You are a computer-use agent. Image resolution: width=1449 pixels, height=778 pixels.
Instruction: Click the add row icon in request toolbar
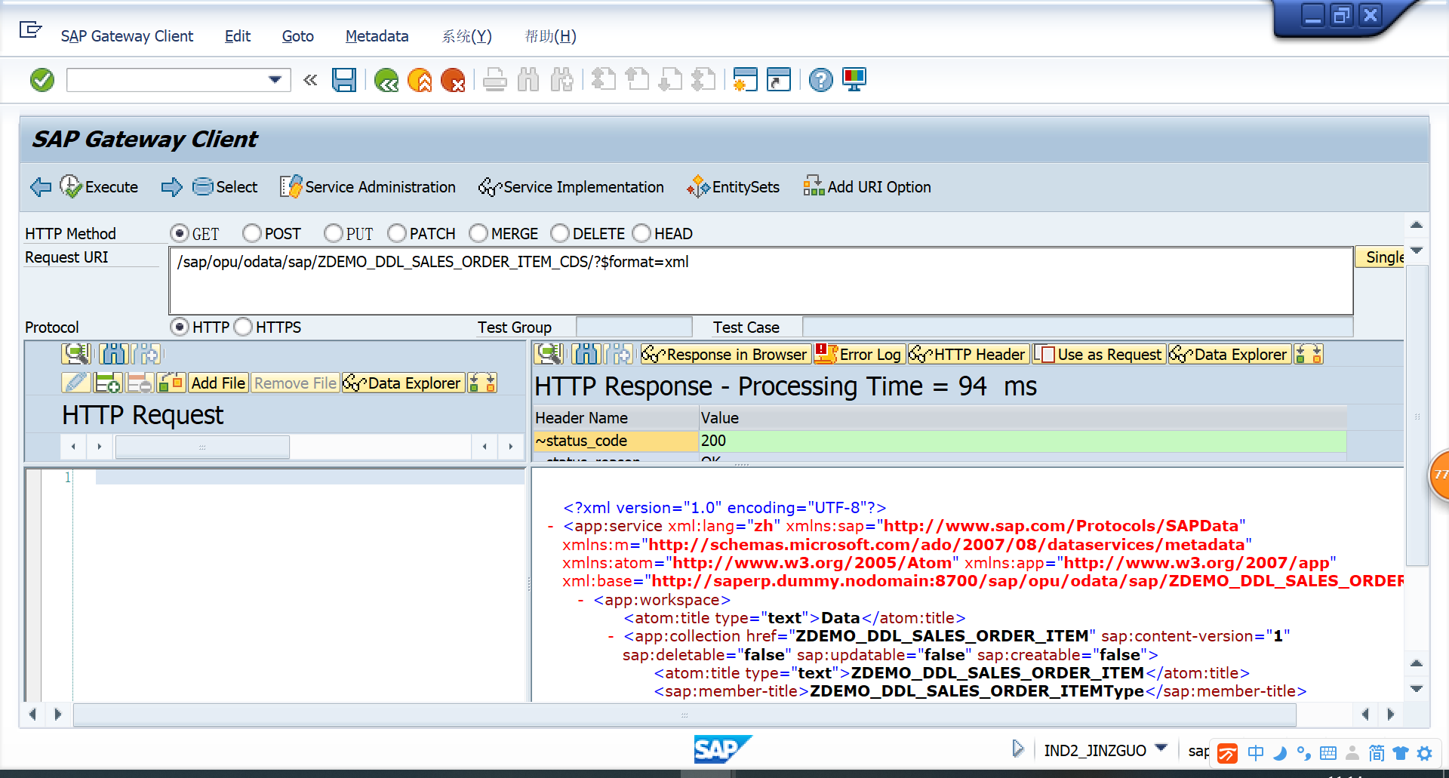tap(107, 383)
